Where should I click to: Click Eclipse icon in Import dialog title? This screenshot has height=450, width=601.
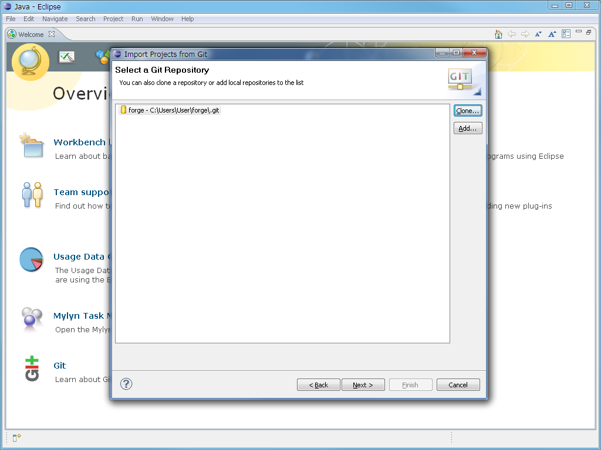click(117, 54)
